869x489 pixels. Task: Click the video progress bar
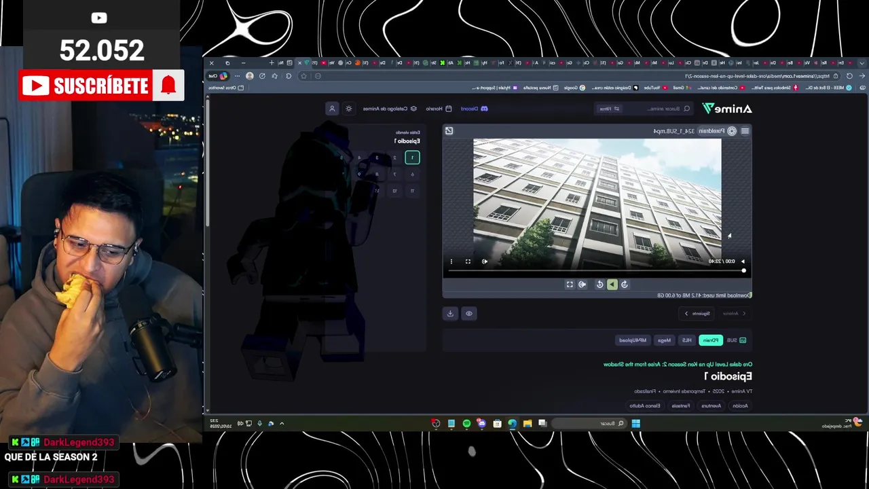click(597, 271)
